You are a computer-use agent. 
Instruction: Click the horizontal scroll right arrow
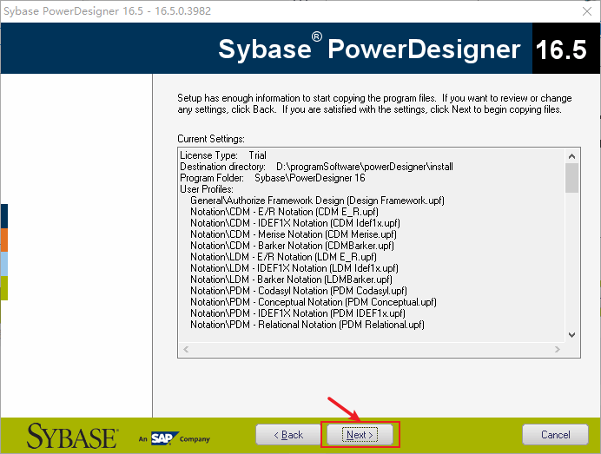(558, 350)
